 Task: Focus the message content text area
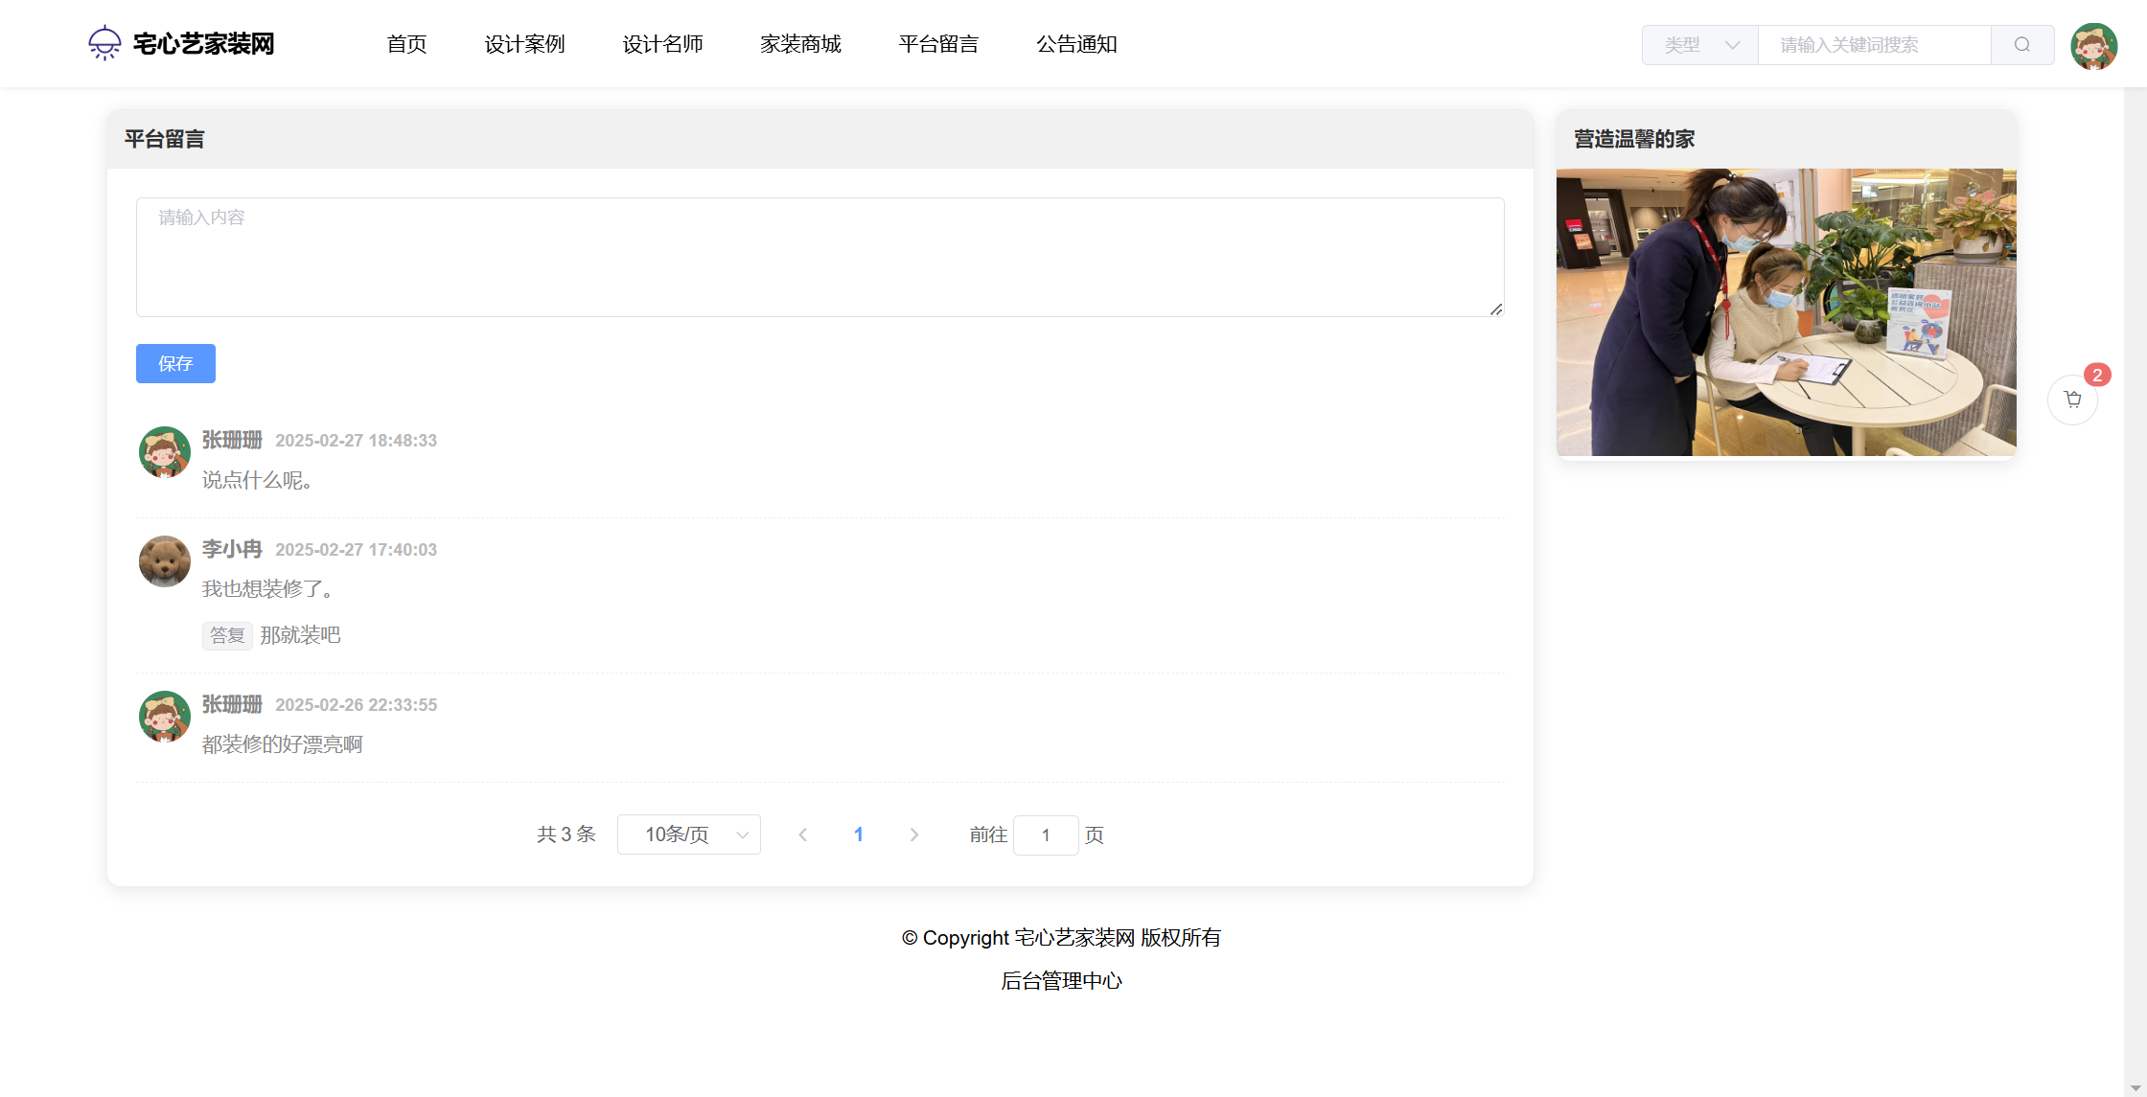tap(820, 257)
